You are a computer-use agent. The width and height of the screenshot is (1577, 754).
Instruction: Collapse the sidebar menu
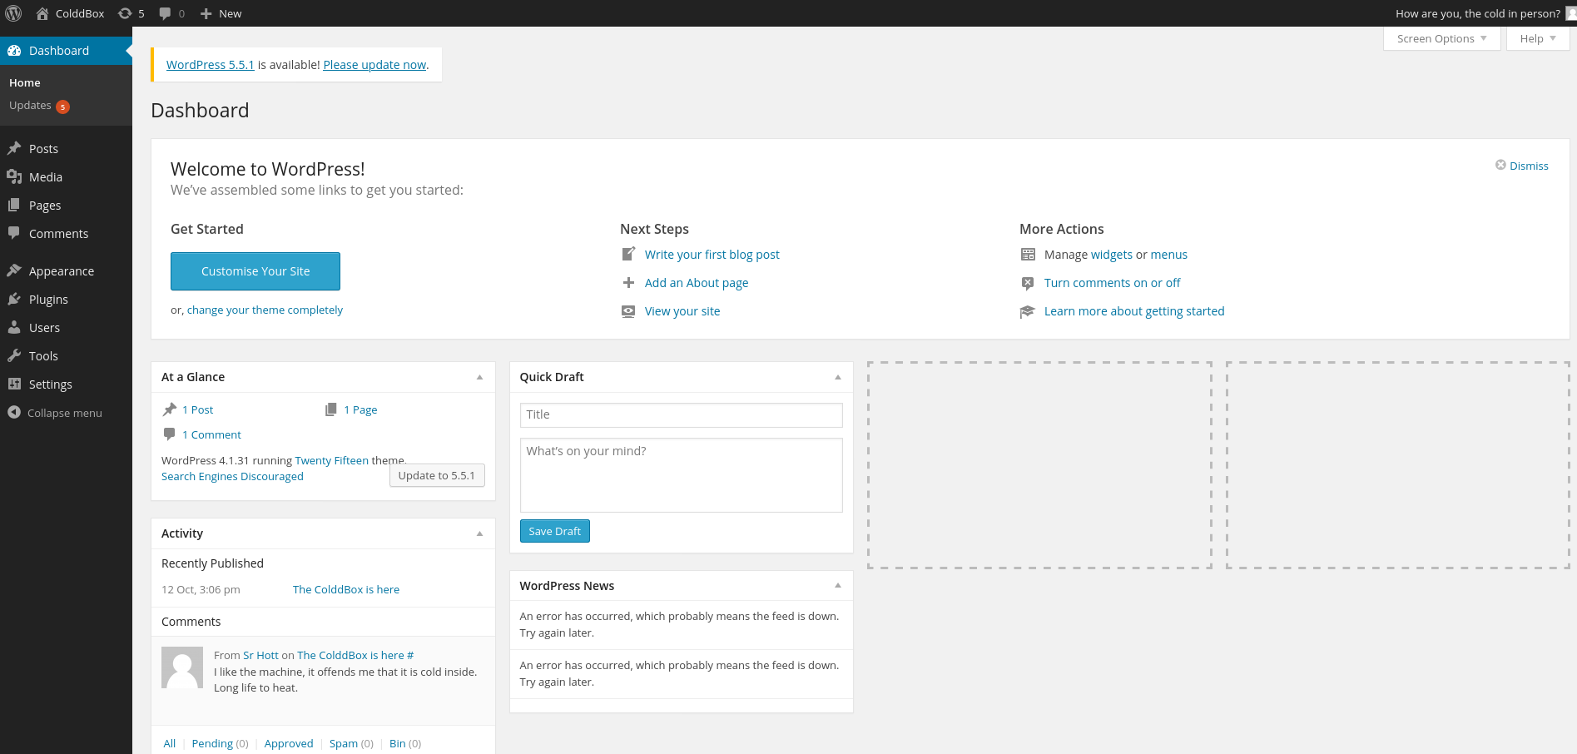[55, 413]
